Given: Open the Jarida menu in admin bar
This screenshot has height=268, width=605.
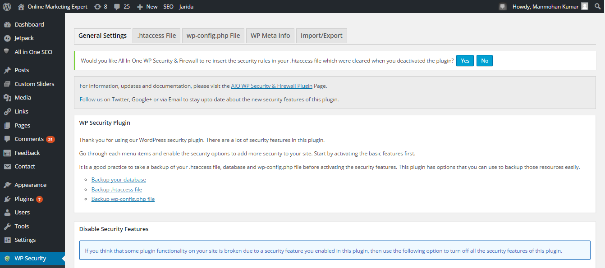Looking at the screenshot, I should point(186,7).
